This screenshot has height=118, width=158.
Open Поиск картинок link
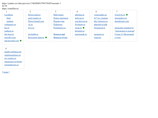click(x=61, y=18)
